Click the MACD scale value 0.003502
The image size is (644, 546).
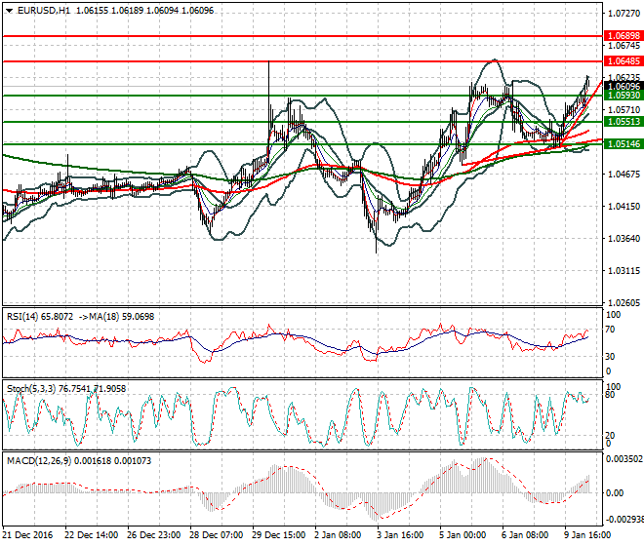coord(624,459)
